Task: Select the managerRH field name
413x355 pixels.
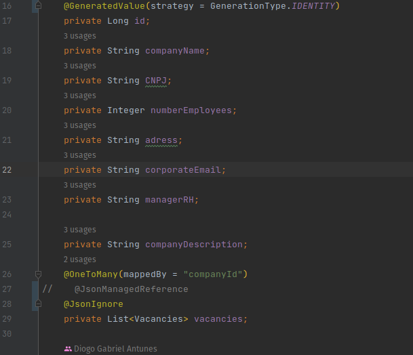Action: [x=170, y=200]
